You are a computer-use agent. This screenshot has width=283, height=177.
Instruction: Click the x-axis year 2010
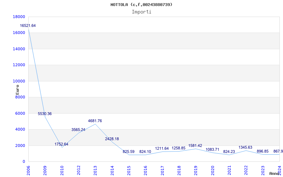[x=62, y=171]
